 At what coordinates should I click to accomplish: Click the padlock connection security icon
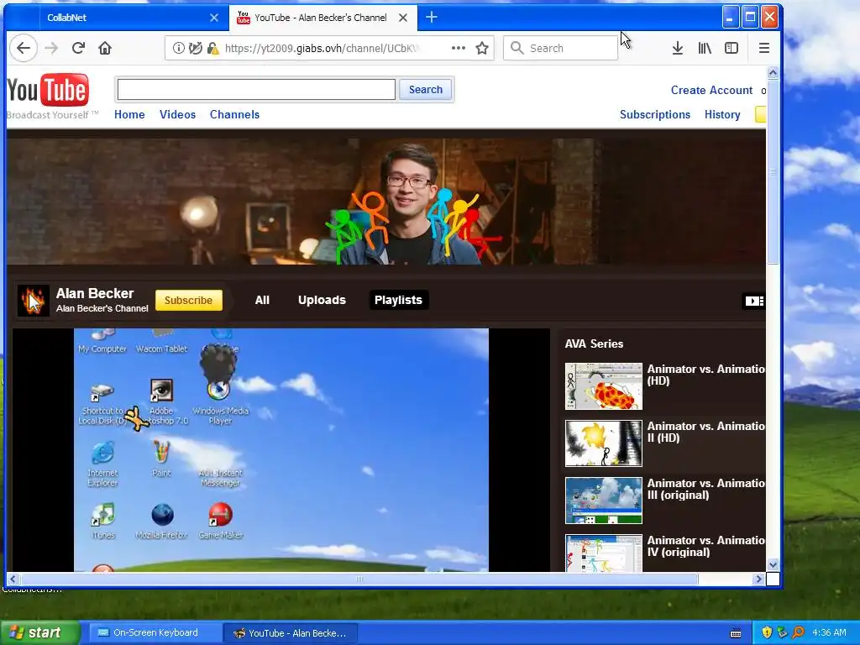(x=212, y=48)
